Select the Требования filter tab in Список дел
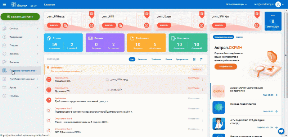This screenshot has width=288, height=137. pos(156,59)
